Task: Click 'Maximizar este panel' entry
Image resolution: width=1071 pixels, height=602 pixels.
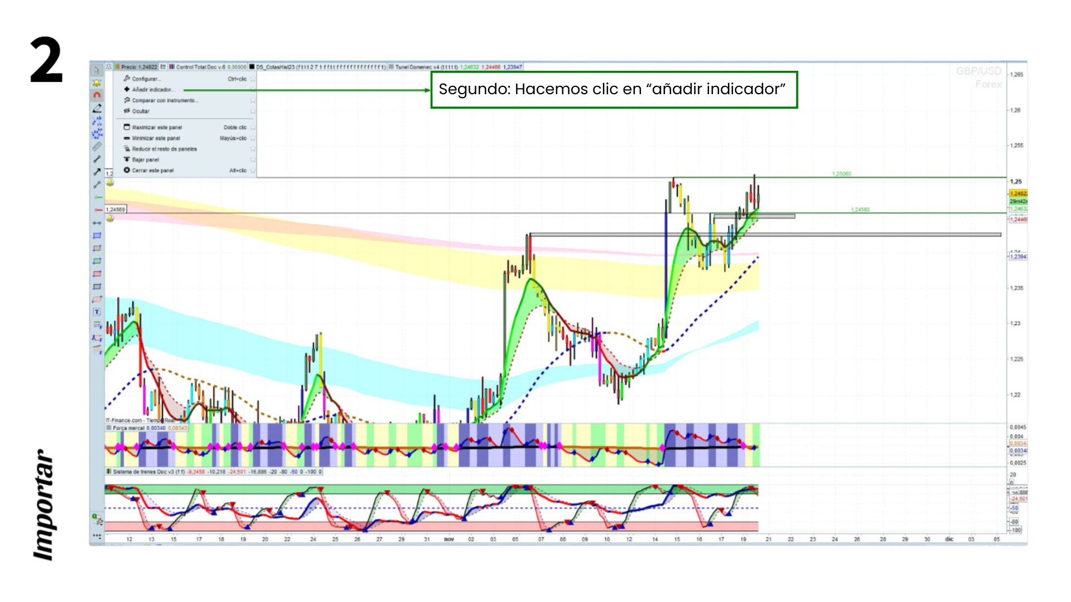Action: coord(157,128)
